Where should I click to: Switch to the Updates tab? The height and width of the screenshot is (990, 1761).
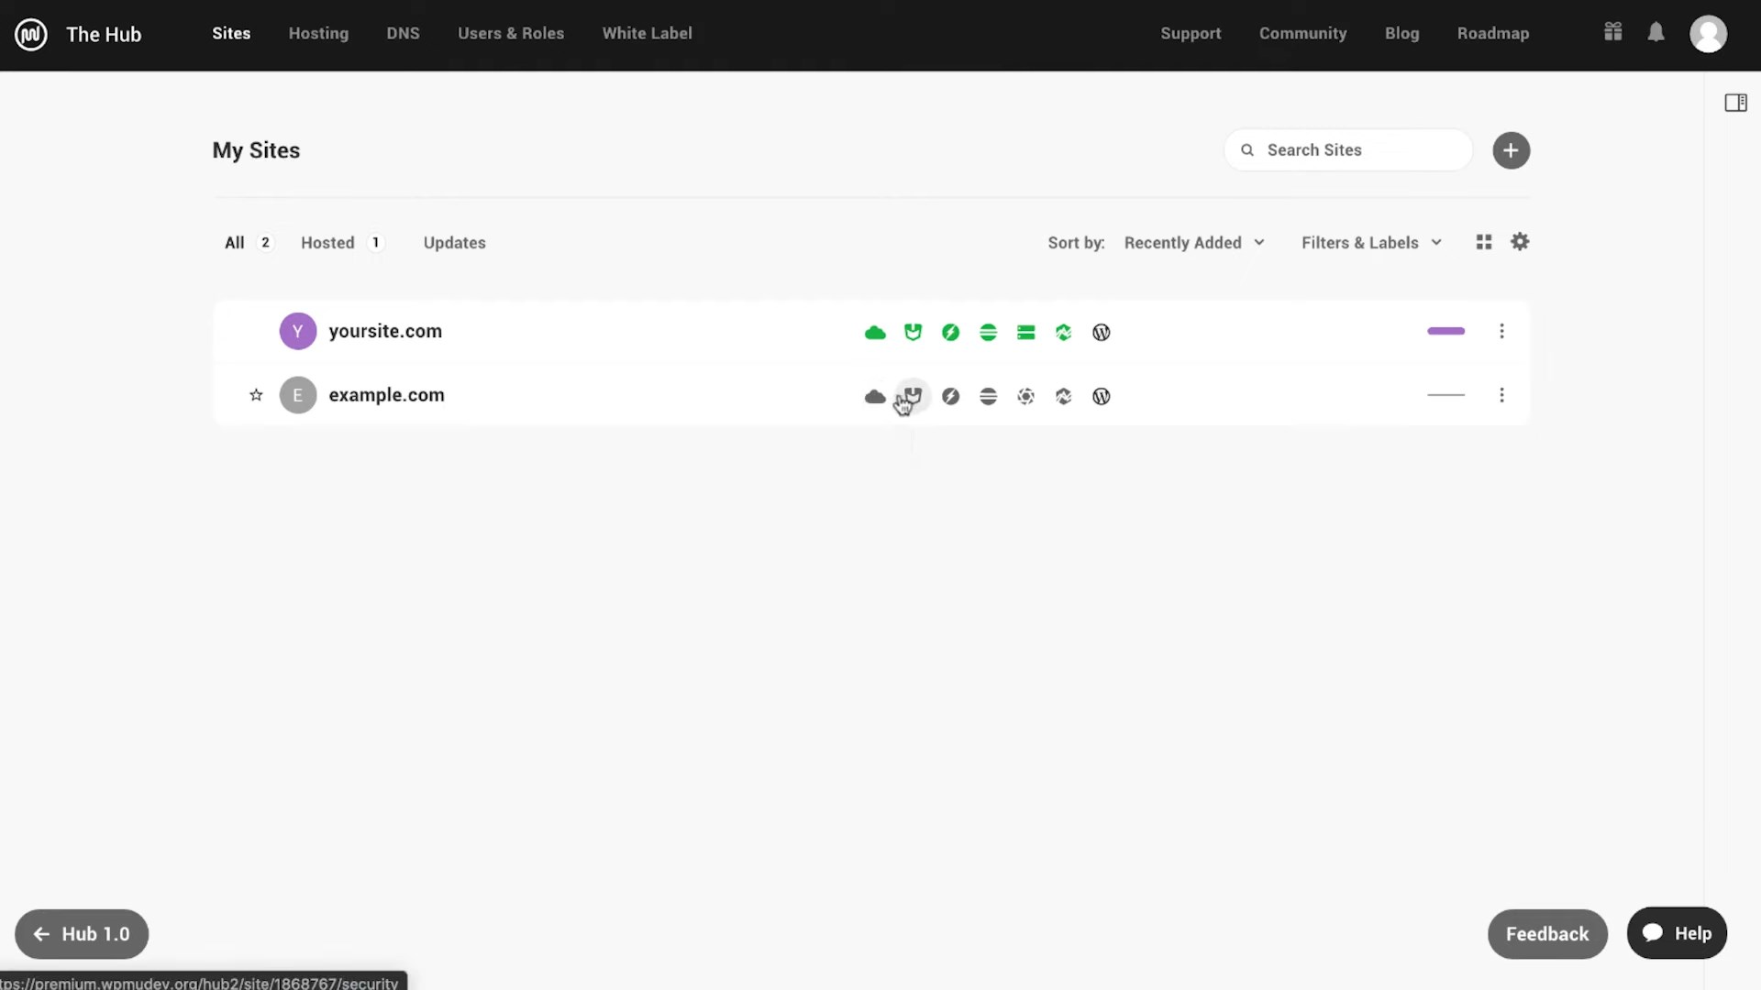[454, 243]
